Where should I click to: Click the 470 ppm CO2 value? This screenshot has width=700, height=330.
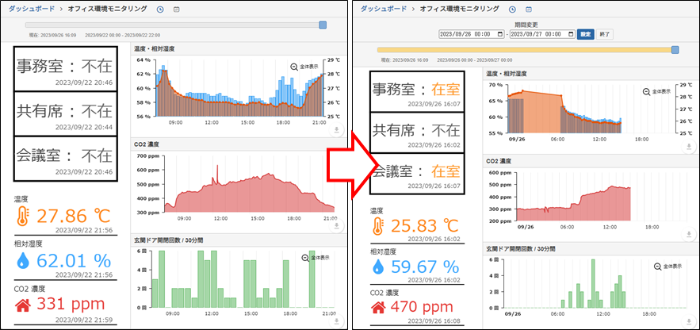(x=422, y=307)
